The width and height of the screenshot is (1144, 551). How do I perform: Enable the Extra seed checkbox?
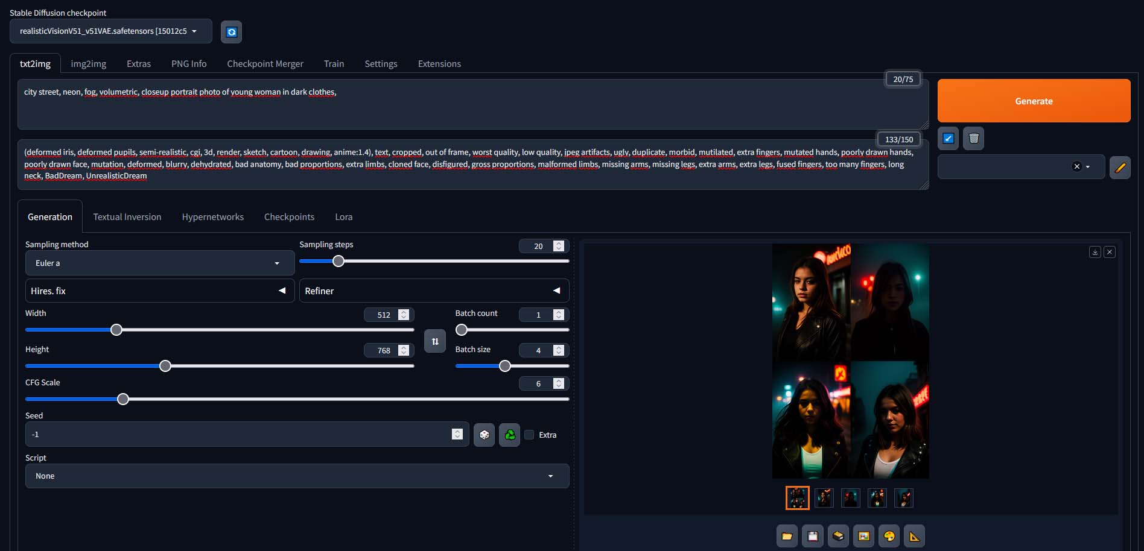coord(529,435)
